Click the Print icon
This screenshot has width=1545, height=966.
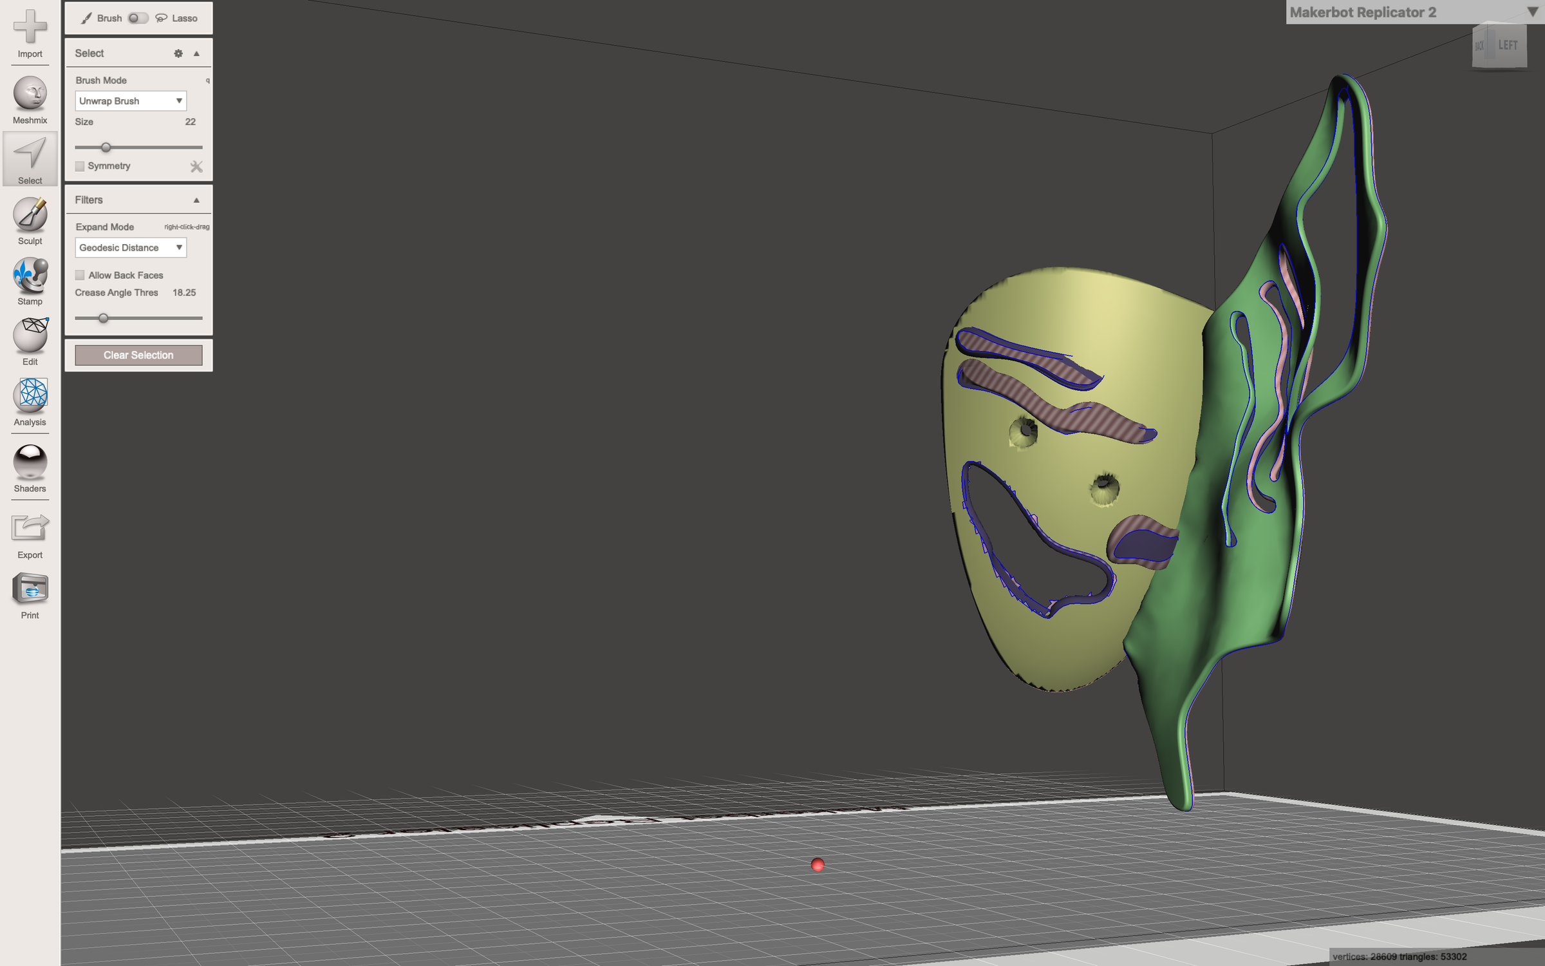point(30,589)
